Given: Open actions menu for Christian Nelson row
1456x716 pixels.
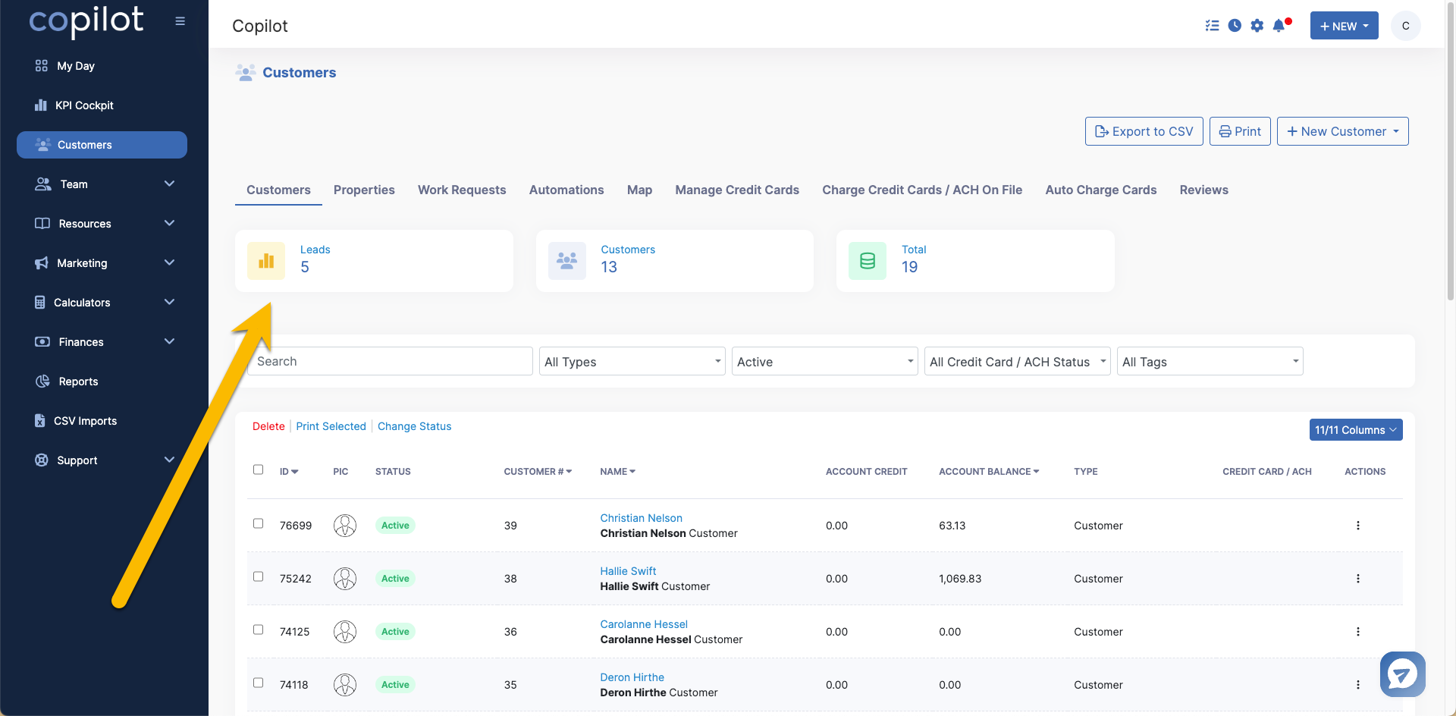Looking at the screenshot, I should [x=1357, y=526].
